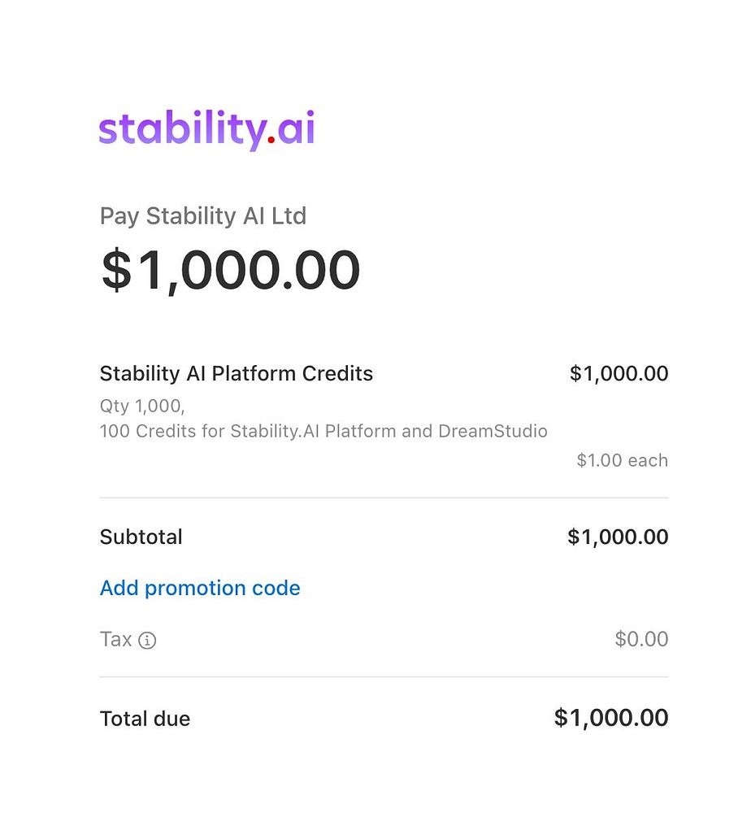Viewport: 738px width, 813px height.
Task: Click the 100 Credits product description
Action: click(323, 431)
